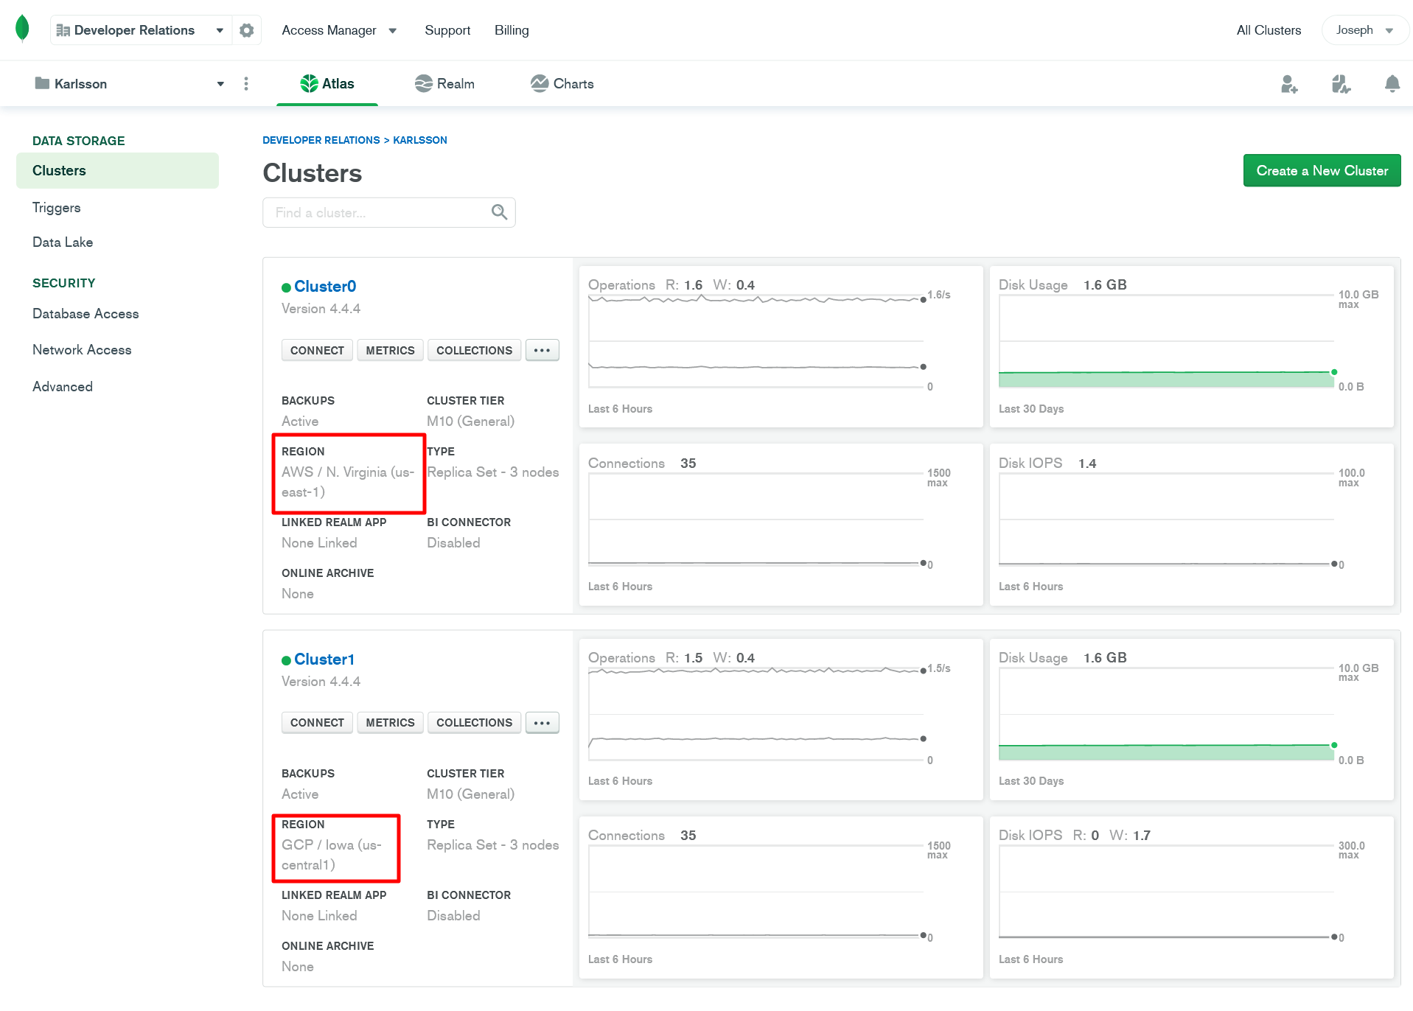1413x1011 pixels.
Task: Open Cluster1 Disk Usage chart
Action: (1191, 719)
